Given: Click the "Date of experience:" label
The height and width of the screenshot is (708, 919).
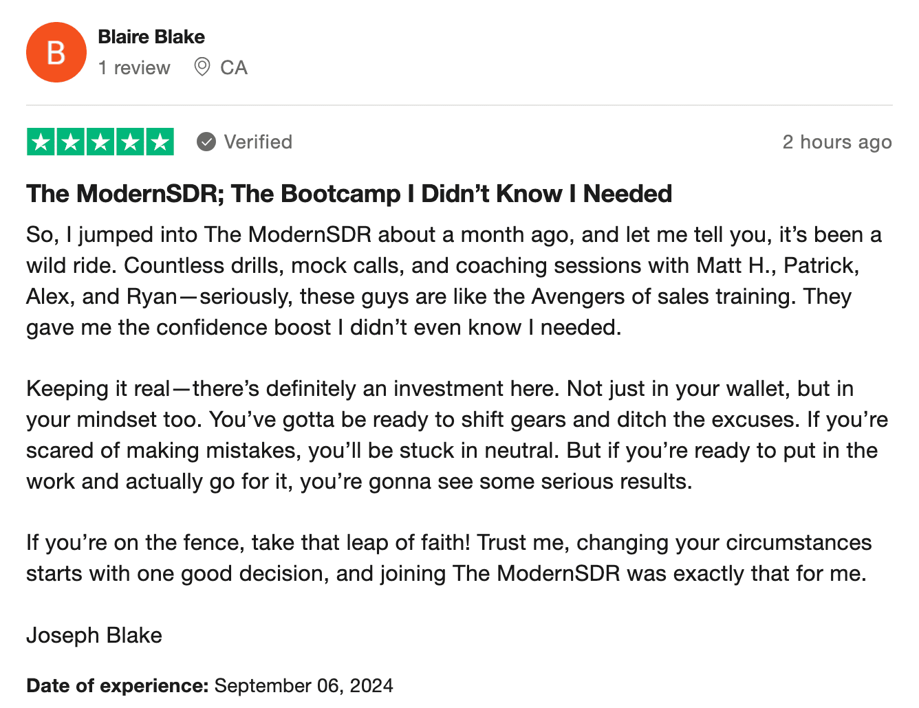Looking at the screenshot, I should coord(117,686).
